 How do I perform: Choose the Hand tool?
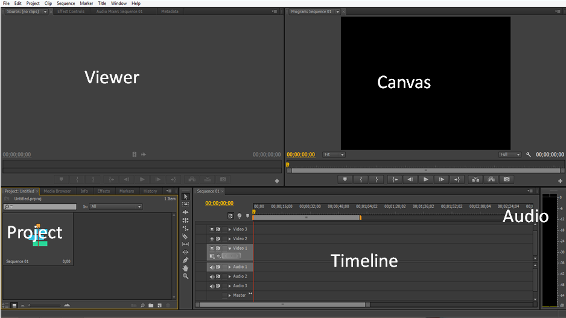pos(186,267)
